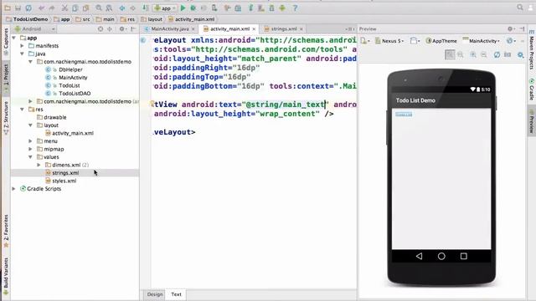This screenshot has height=301, width=536.
Task: Expand the Gradle Scripts node
Action: 14,189
